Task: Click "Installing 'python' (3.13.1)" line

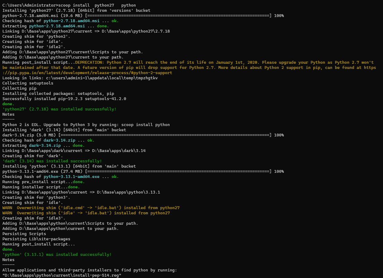Action: tap(69, 167)
